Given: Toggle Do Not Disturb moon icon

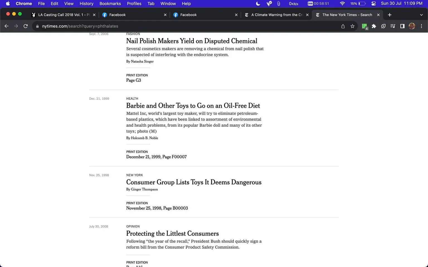Looking at the screenshot, I should [x=258, y=4].
